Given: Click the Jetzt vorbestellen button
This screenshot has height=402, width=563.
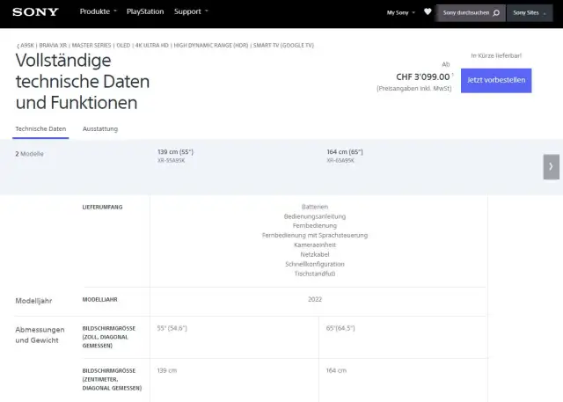Looking at the screenshot, I should pyautogui.click(x=496, y=80).
